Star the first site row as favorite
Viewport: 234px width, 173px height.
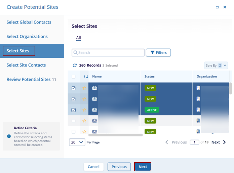84,88
